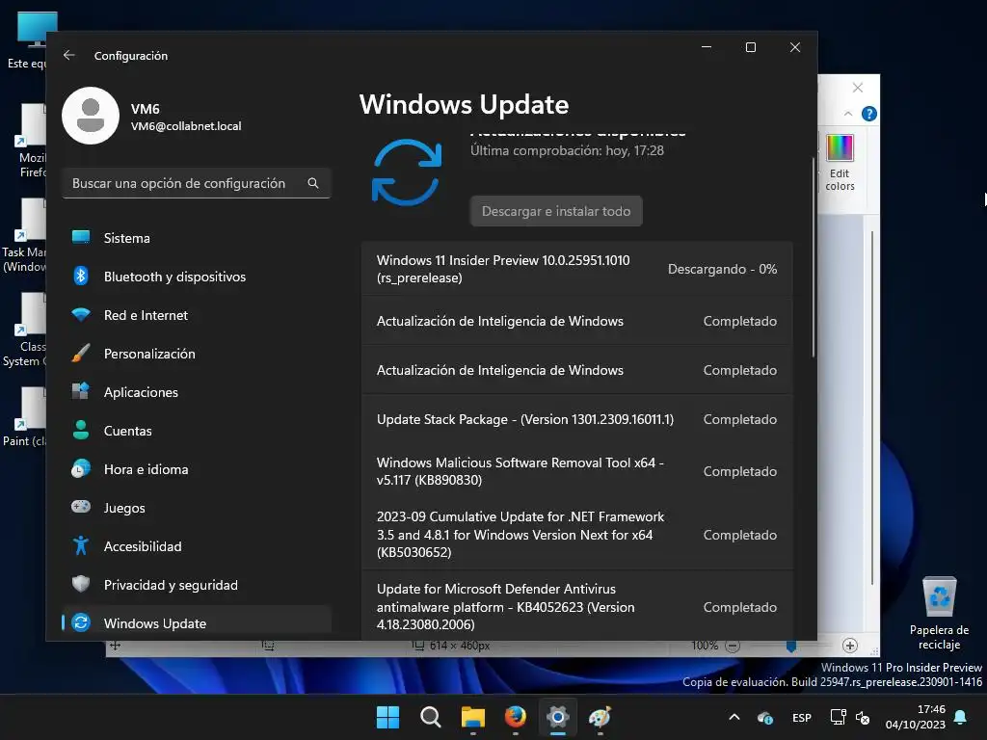Open Firefox from the taskbar
Viewport: 987px width, 740px height.
[516, 717]
